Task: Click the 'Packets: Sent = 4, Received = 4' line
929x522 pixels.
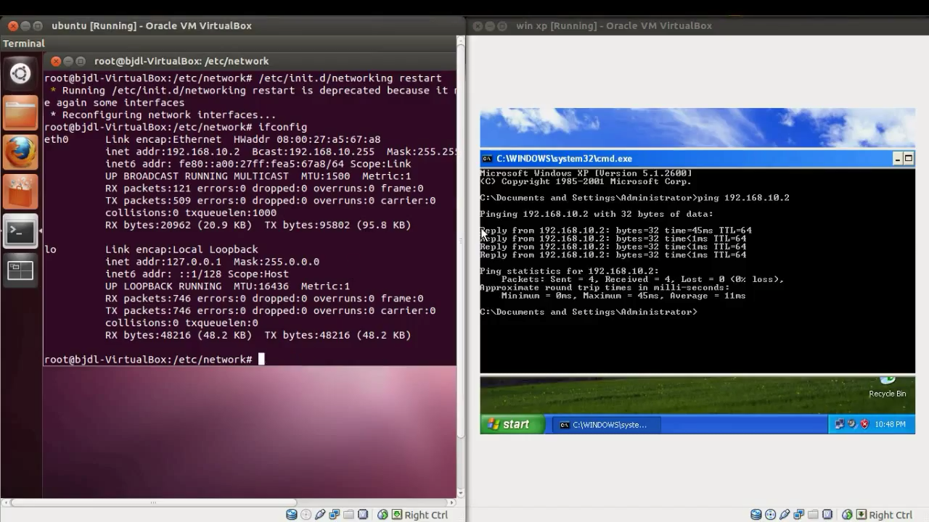Action: pos(643,279)
